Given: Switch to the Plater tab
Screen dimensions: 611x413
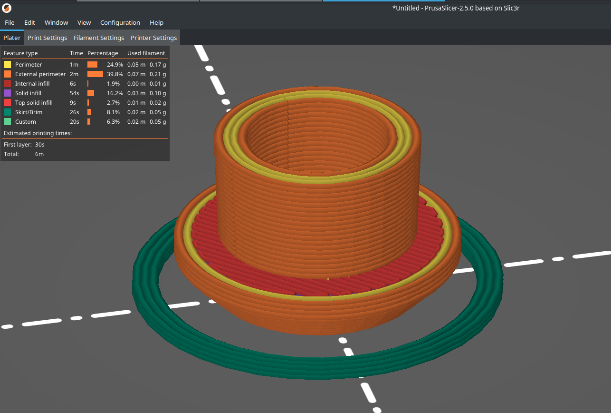Looking at the screenshot, I should [x=12, y=38].
